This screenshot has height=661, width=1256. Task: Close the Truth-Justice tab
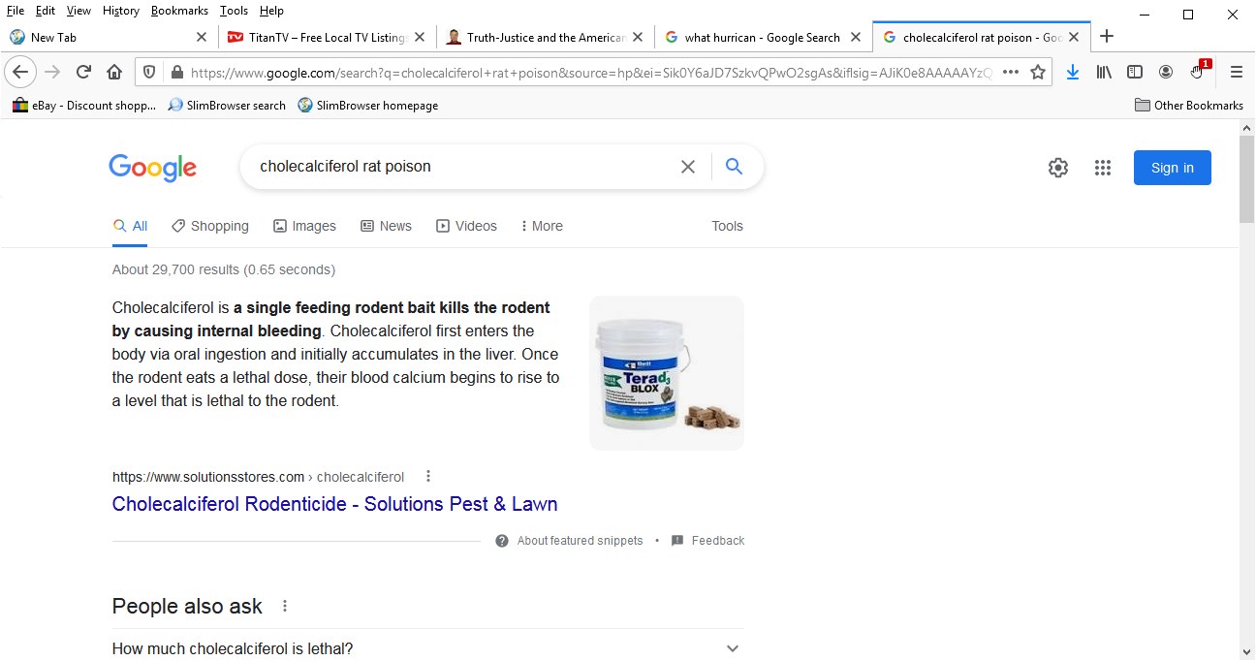638,37
